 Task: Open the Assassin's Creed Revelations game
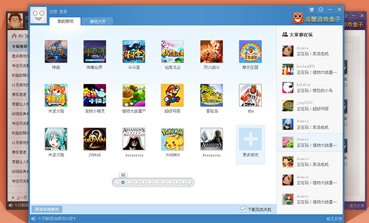212,139
